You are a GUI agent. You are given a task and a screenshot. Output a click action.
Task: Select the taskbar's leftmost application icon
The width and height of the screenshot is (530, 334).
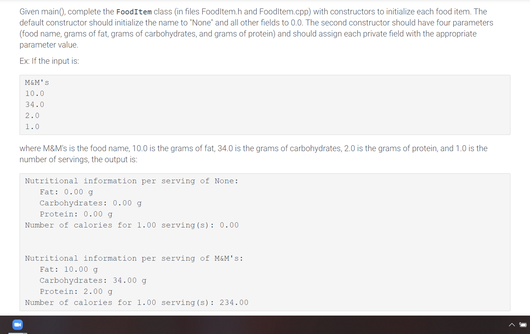[x=17, y=324]
